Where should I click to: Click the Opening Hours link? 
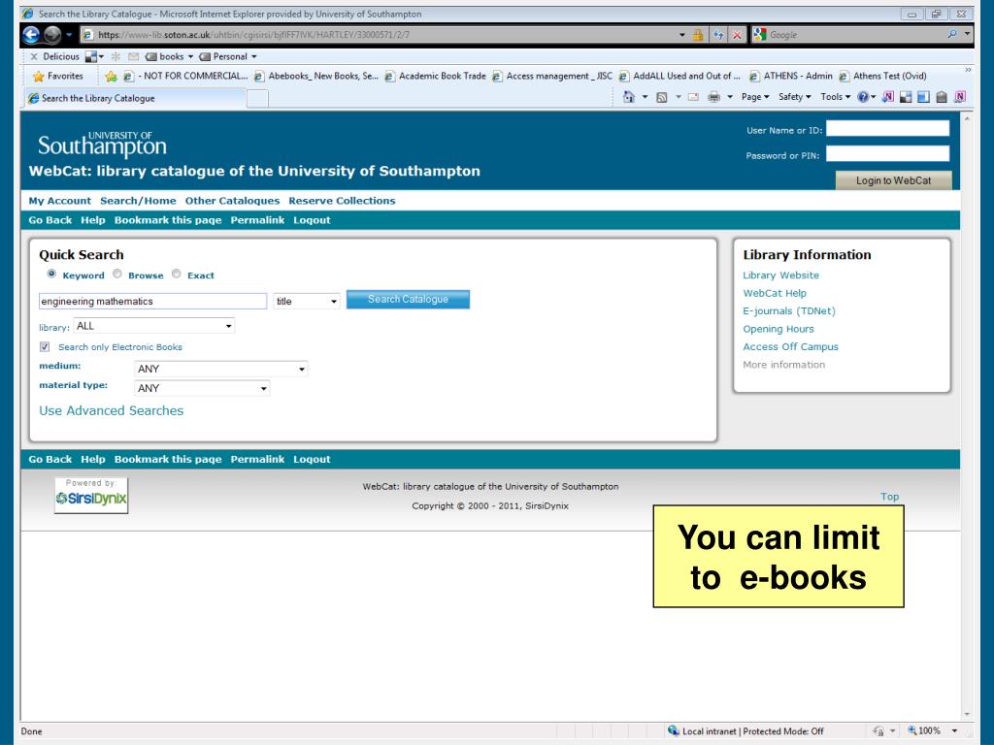(x=778, y=329)
